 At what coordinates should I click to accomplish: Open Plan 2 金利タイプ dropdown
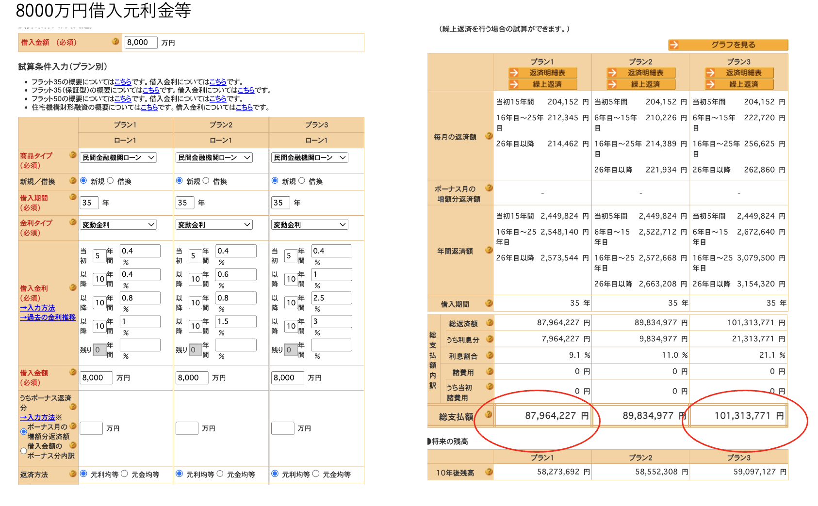[213, 225]
